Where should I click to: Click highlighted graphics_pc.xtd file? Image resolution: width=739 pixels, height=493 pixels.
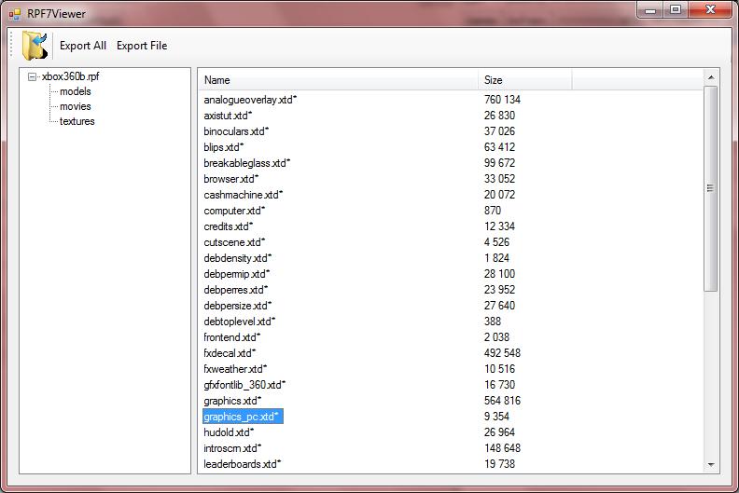coord(243,417)
